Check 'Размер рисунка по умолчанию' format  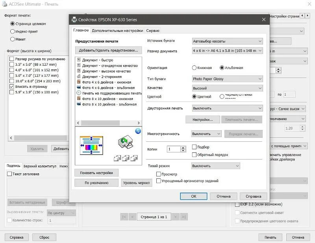(x=12, y=59)
